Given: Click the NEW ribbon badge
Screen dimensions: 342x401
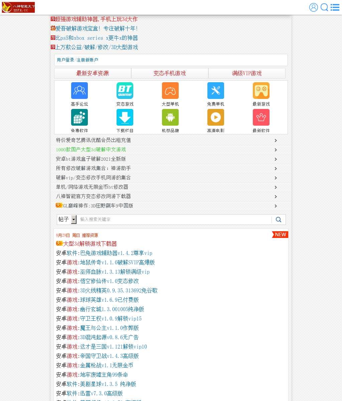Looking at the screenshot, I should 280,235.
